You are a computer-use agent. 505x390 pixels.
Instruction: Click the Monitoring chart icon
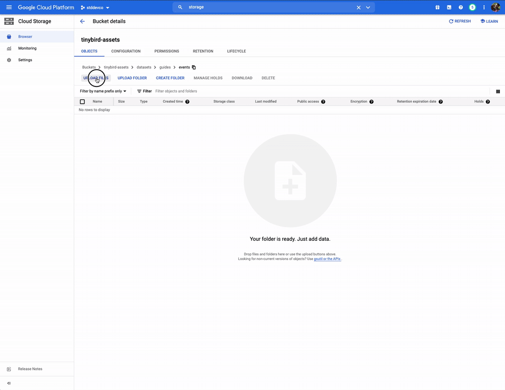tap(9, 49)
